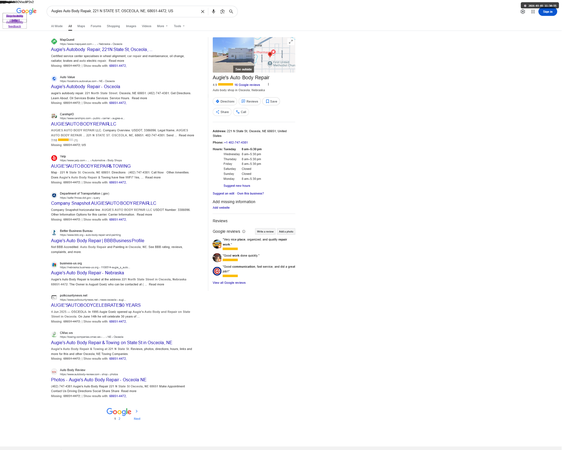Screen dimensions: 565x450
Task: Save Augie's Auto Body Repair
Action: [271, 101]
